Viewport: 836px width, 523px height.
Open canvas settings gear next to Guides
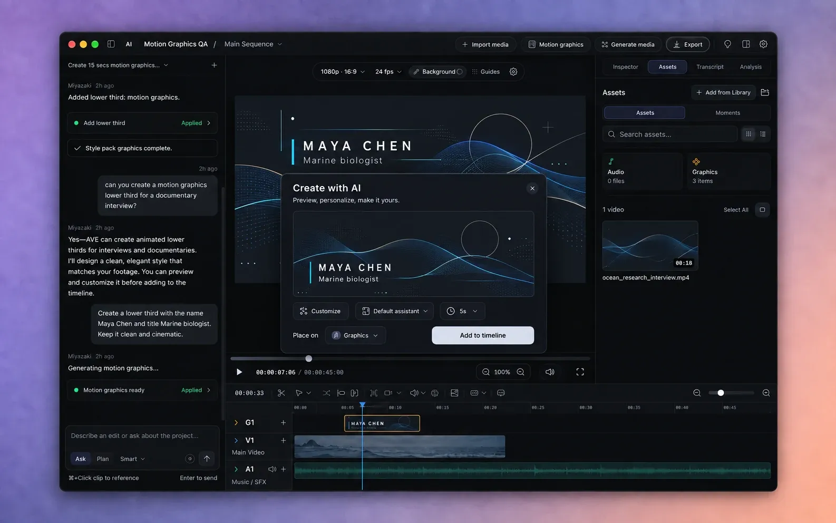[513, 72]
